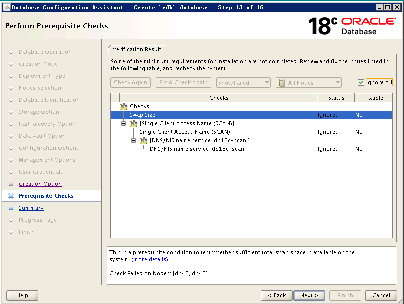
Task: Select the DNS/NIS name service 'db18c-scan' check row
Action: 251,149
